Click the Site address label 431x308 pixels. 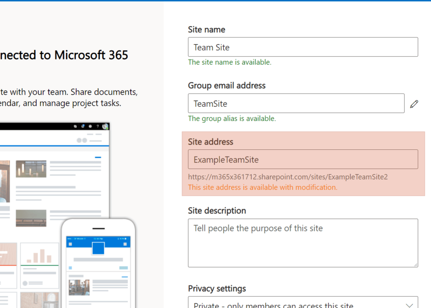[210, 142]
